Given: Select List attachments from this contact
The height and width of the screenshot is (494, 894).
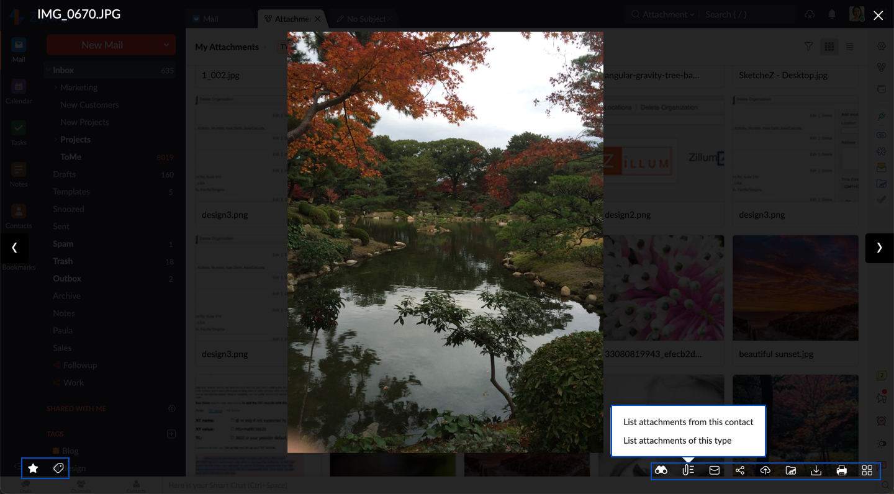Looking at the screenshot, I should [x=688, y=422].
